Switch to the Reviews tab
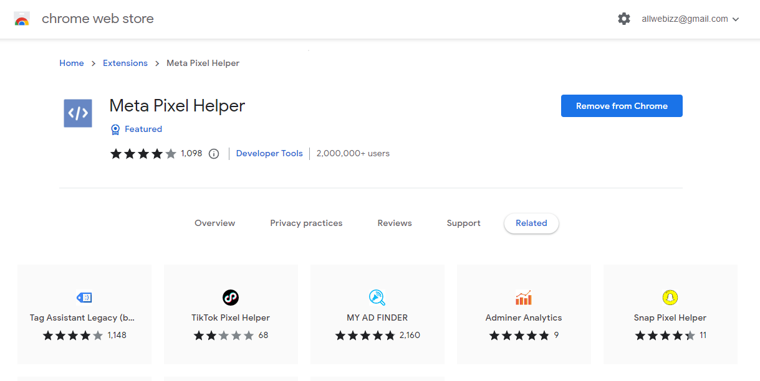This screenshot has width=760, height=381. (395, 223)
